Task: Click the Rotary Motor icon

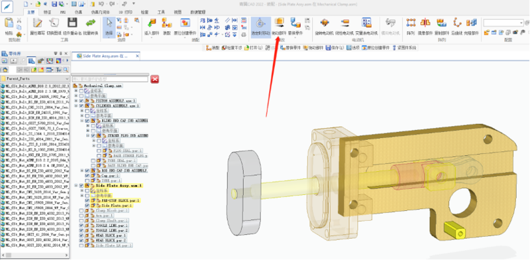Action: [x=325, y=27]
